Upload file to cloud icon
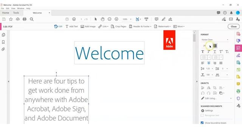This screenshot has width=242, height=136. click(18, 19)
